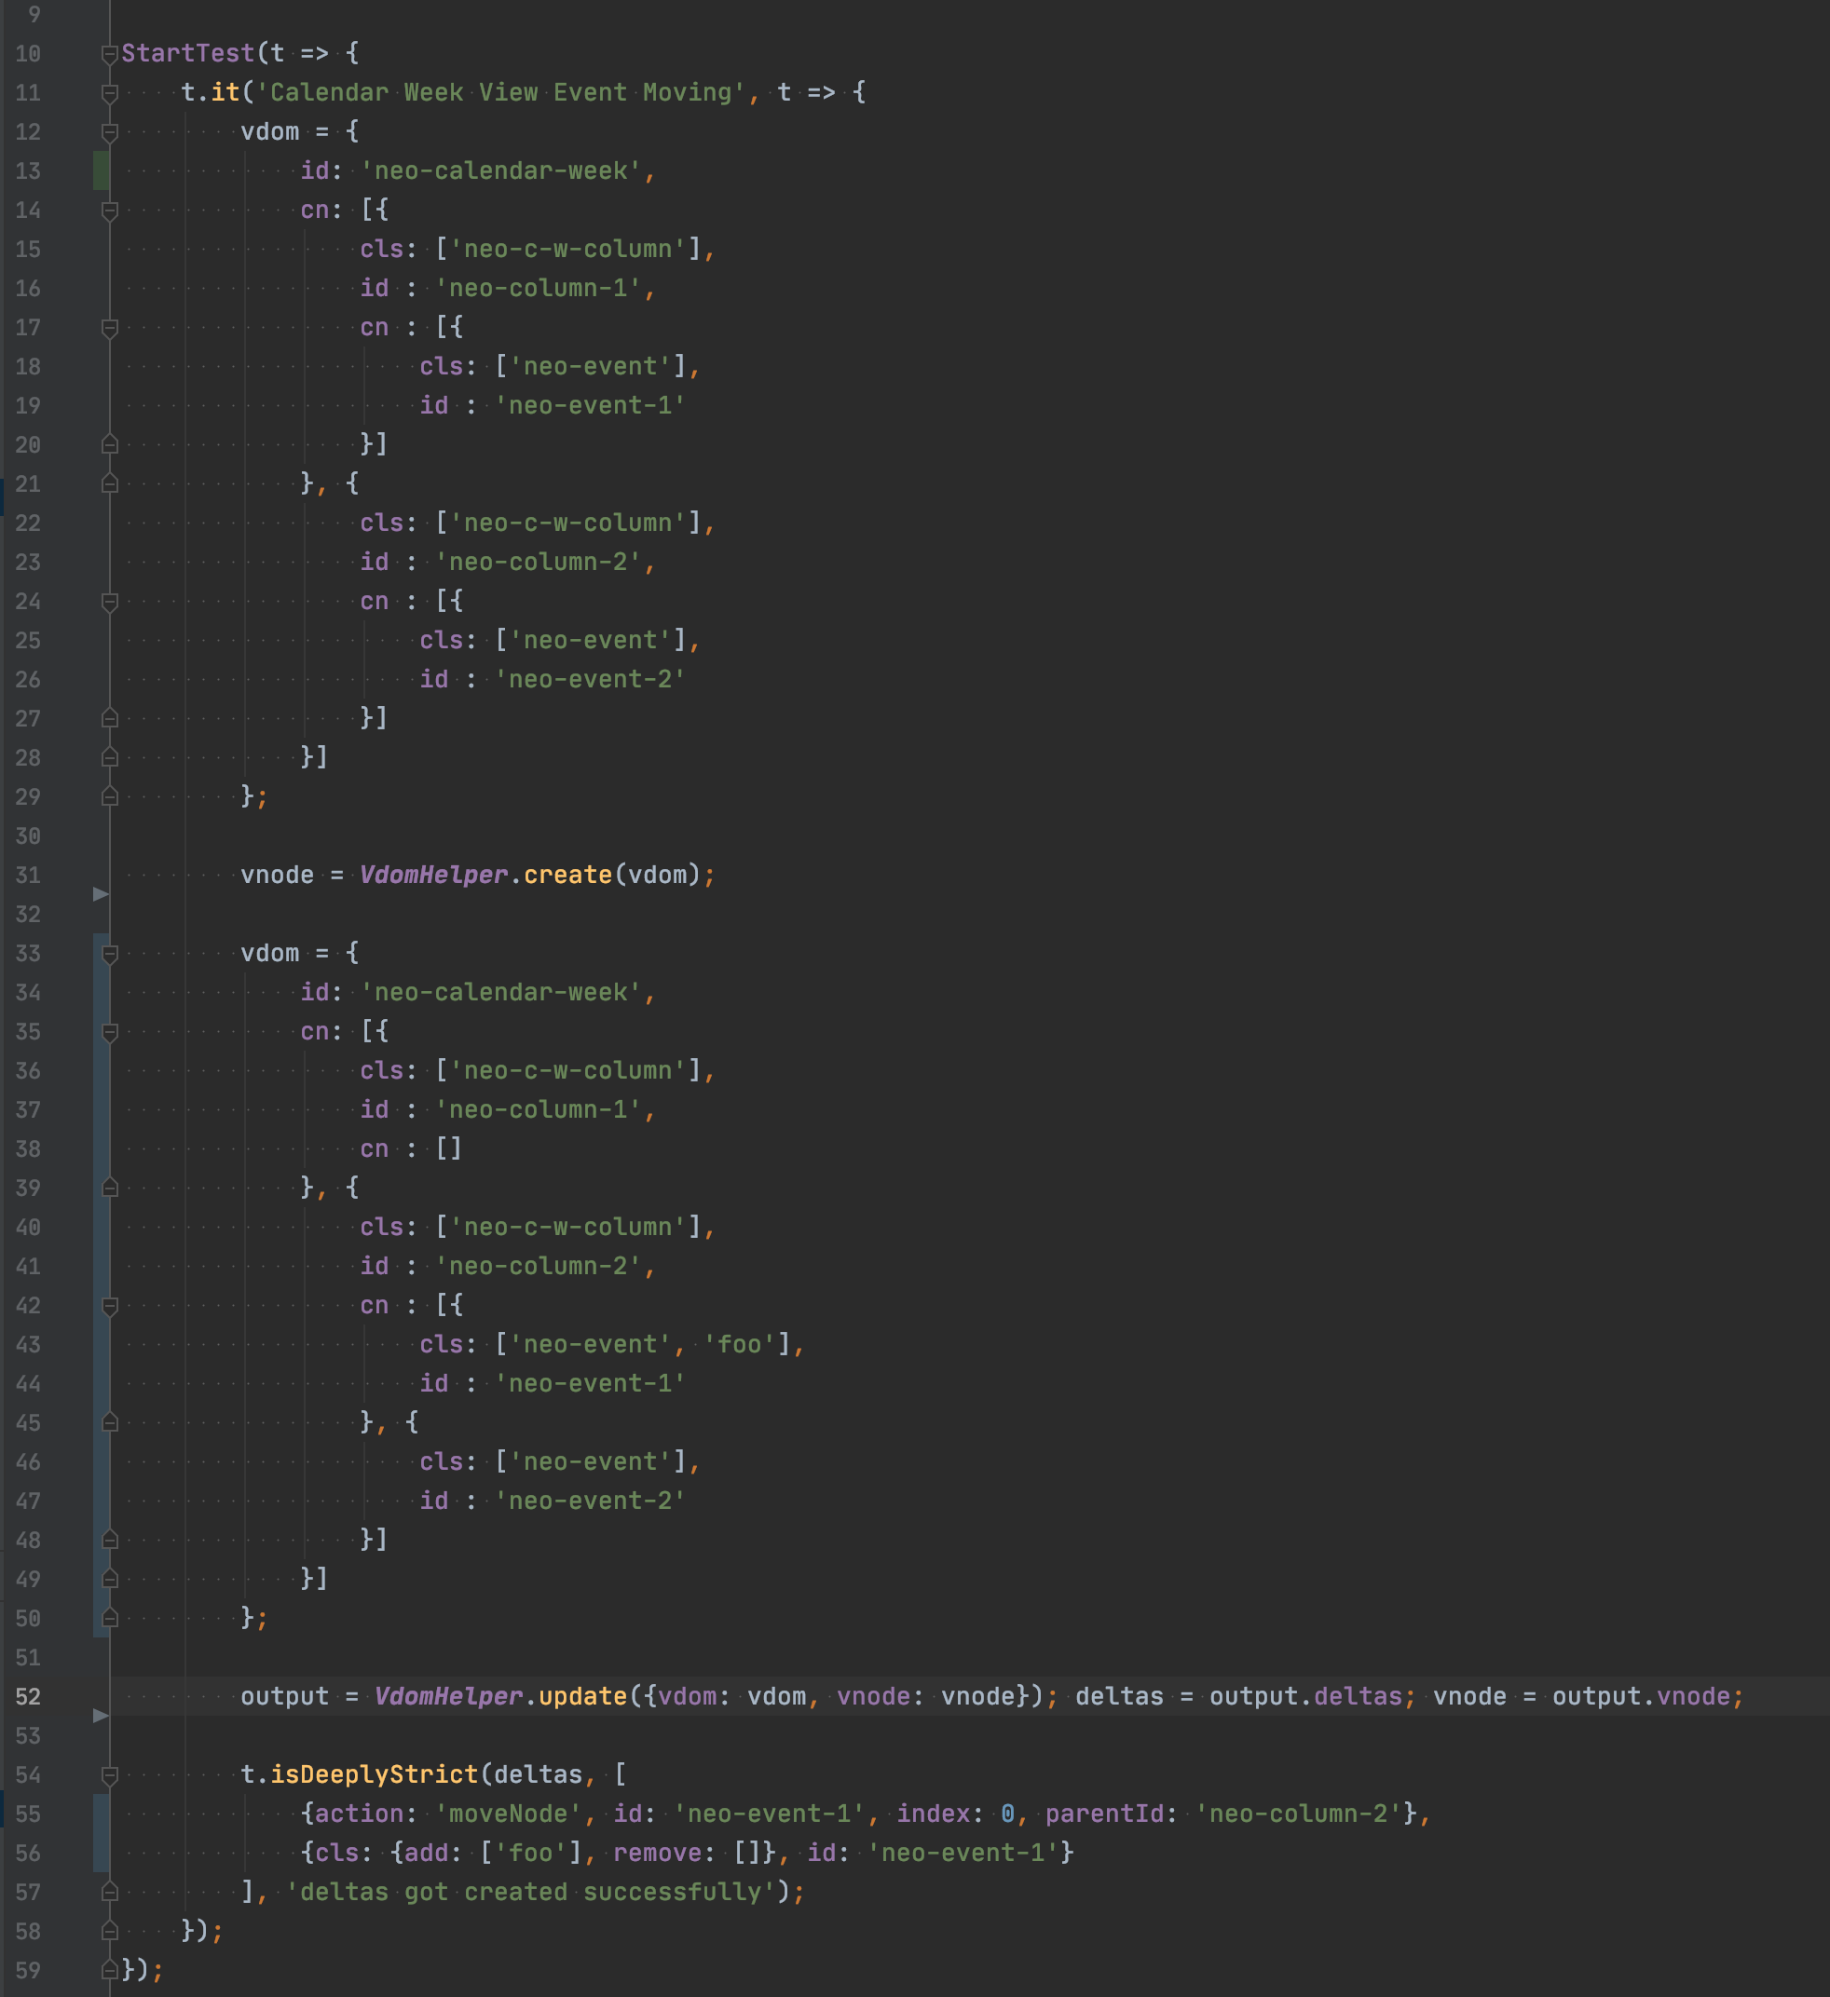Viewport: 1830px width, 1997px height.
Task: Click fold end marker on line 29
Action: tap(110, 796)
